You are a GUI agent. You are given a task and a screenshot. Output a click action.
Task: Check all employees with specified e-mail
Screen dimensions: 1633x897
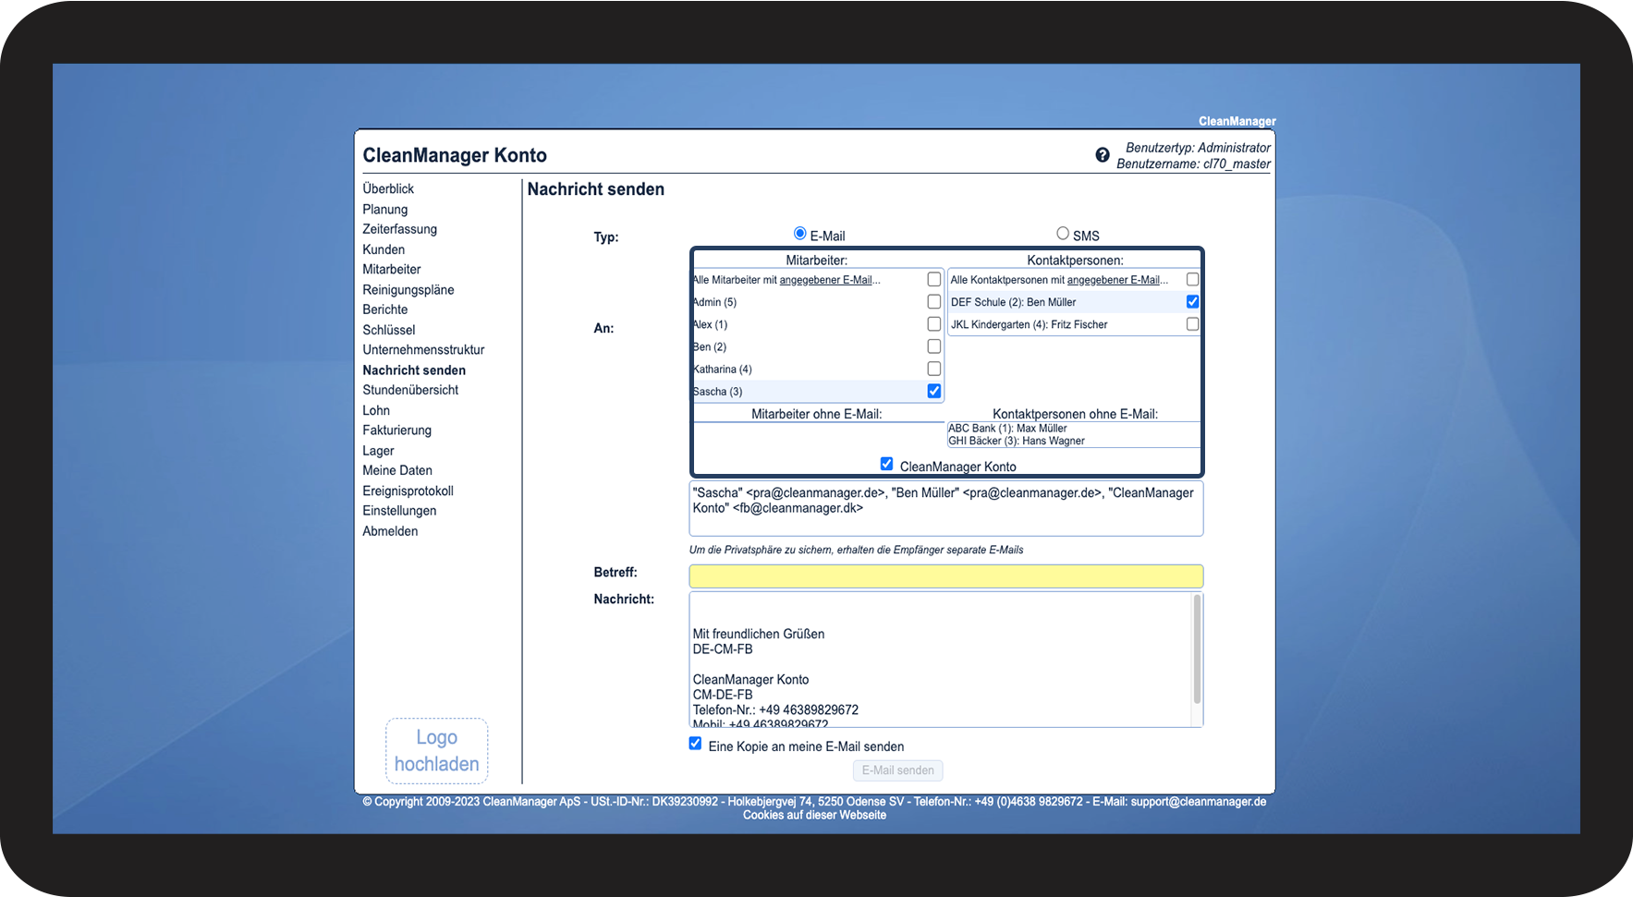click(934, 279)
